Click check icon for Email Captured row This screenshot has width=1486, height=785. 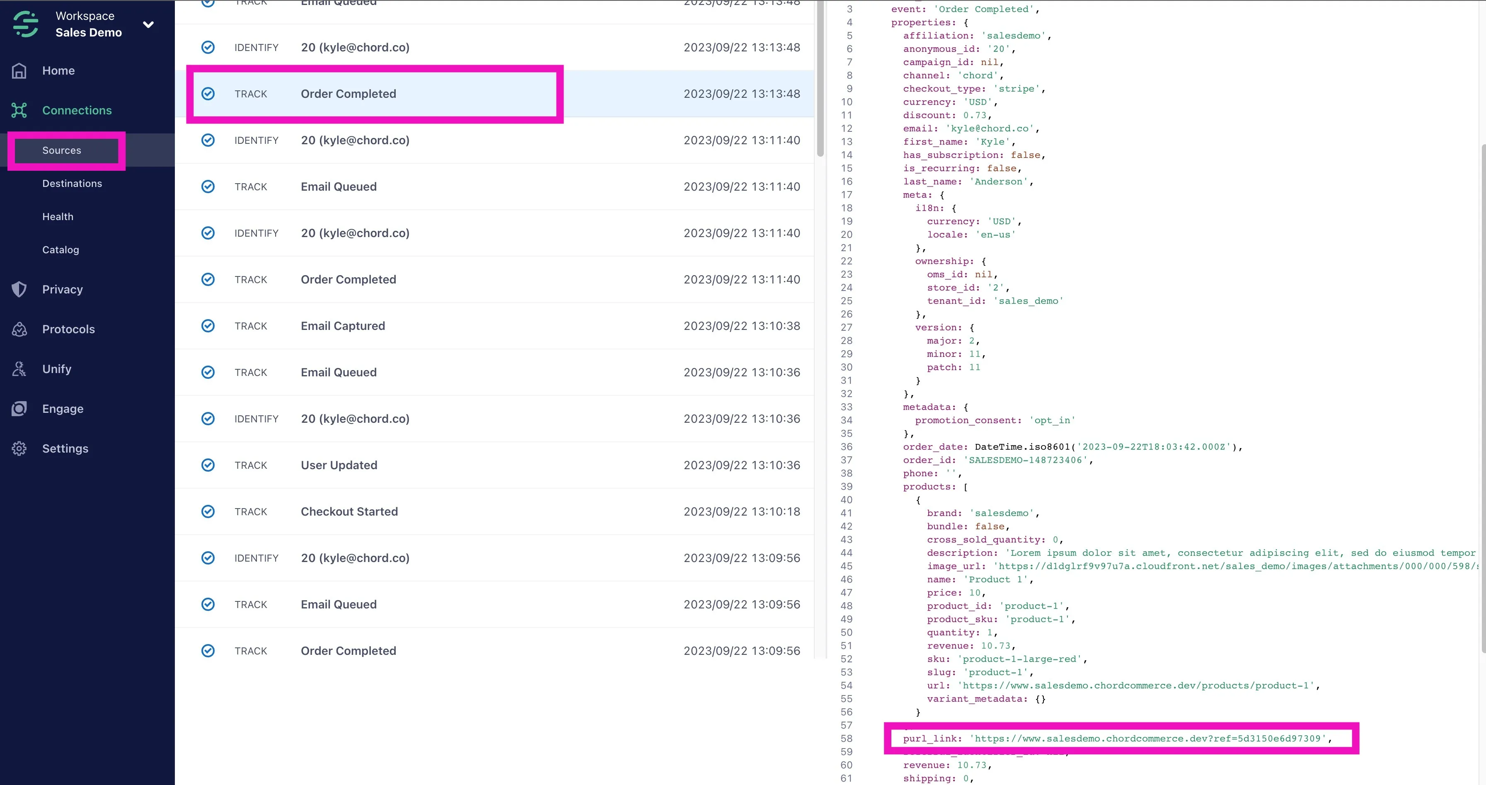pos(208,326)
